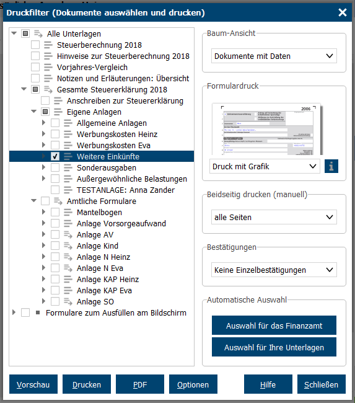This screenshot has width=355, height=403.
Task: Open the alle Seiten duplex dropdown
Action: click(274, 217)
